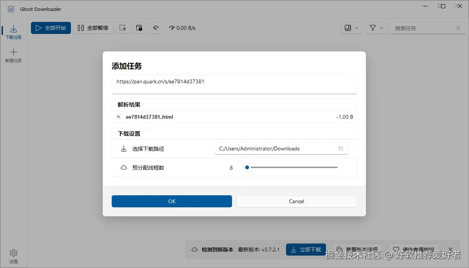Open the filter funnel dropdown
469x268 pixels.
pos(376,28)
